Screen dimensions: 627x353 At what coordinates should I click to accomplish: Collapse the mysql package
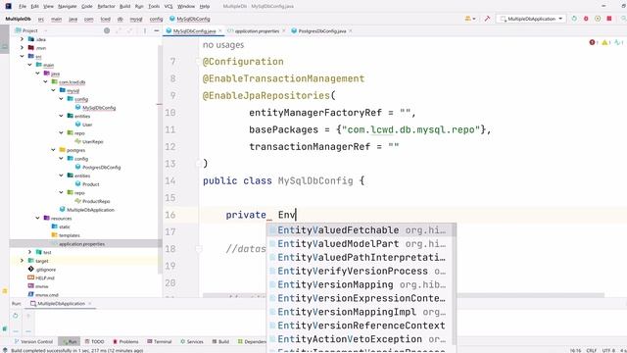[53, 90]
